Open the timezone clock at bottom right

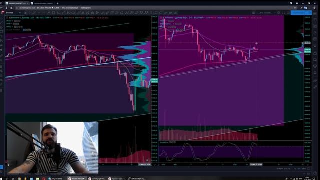point(283,169)
